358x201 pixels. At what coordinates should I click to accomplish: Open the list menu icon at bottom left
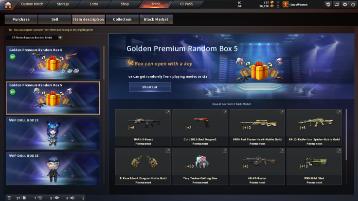click(9, 198)
